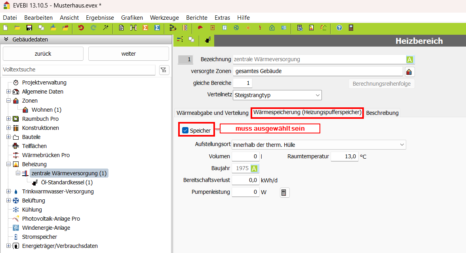Image resolution: width=466 pixels, height=253 pixels.
Task: Click the orange sigma calculation icon
Action: pos(145,28)
